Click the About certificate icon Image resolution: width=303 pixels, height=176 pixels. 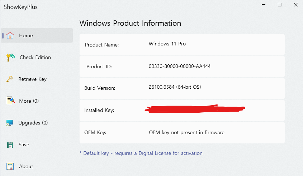coord(10,166)
